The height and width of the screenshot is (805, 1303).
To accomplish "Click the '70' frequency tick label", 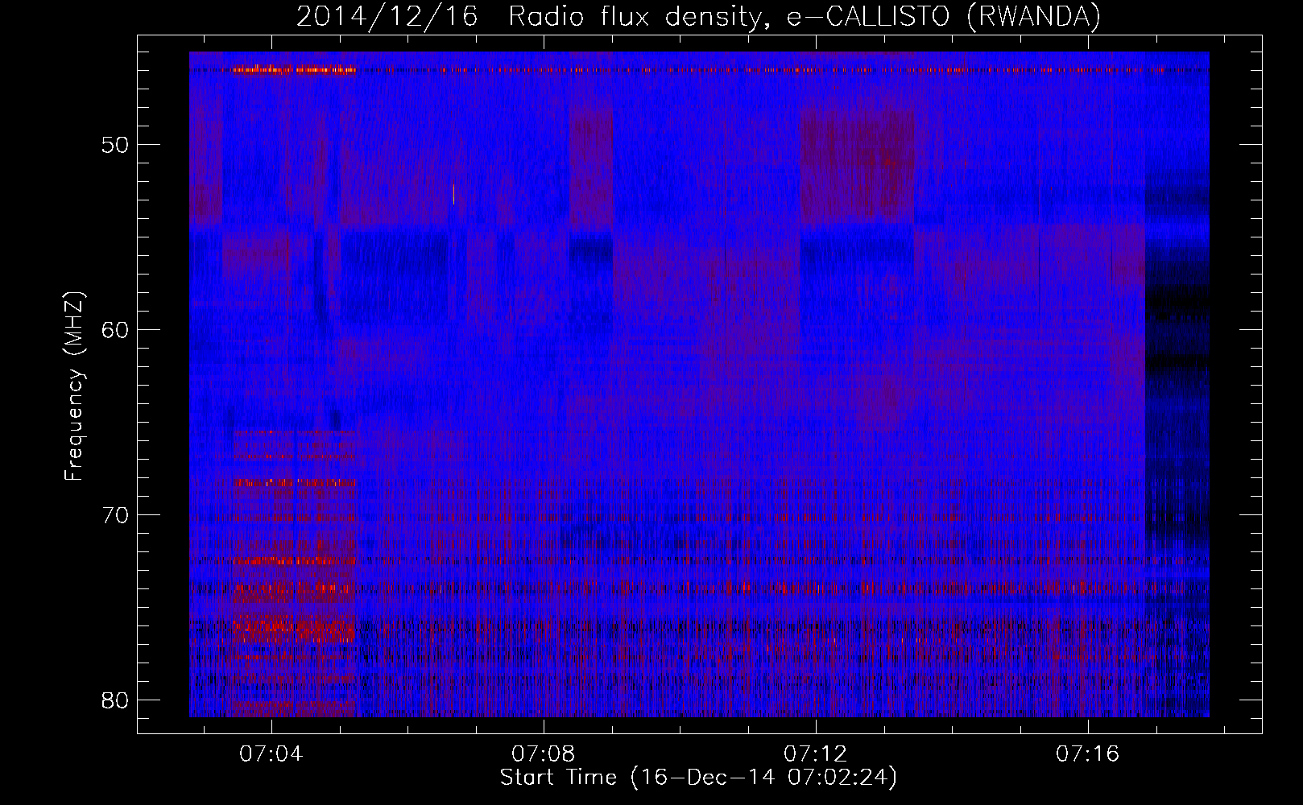I will point(116,515).
